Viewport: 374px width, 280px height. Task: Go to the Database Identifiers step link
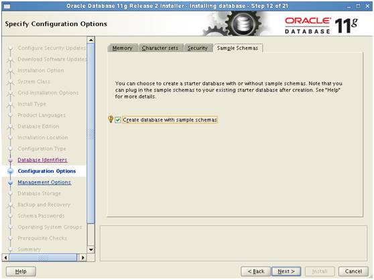[x=42, y=160]
